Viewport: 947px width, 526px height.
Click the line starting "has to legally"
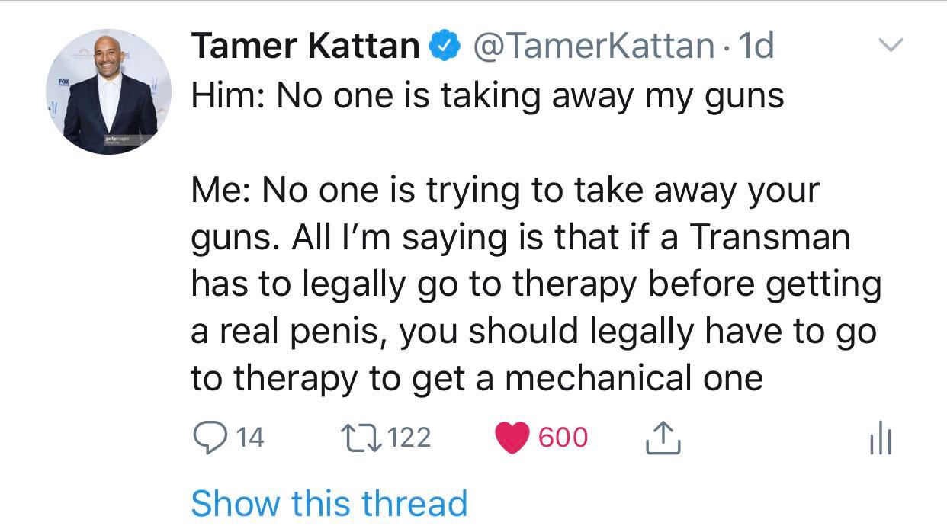click(535, 284)
